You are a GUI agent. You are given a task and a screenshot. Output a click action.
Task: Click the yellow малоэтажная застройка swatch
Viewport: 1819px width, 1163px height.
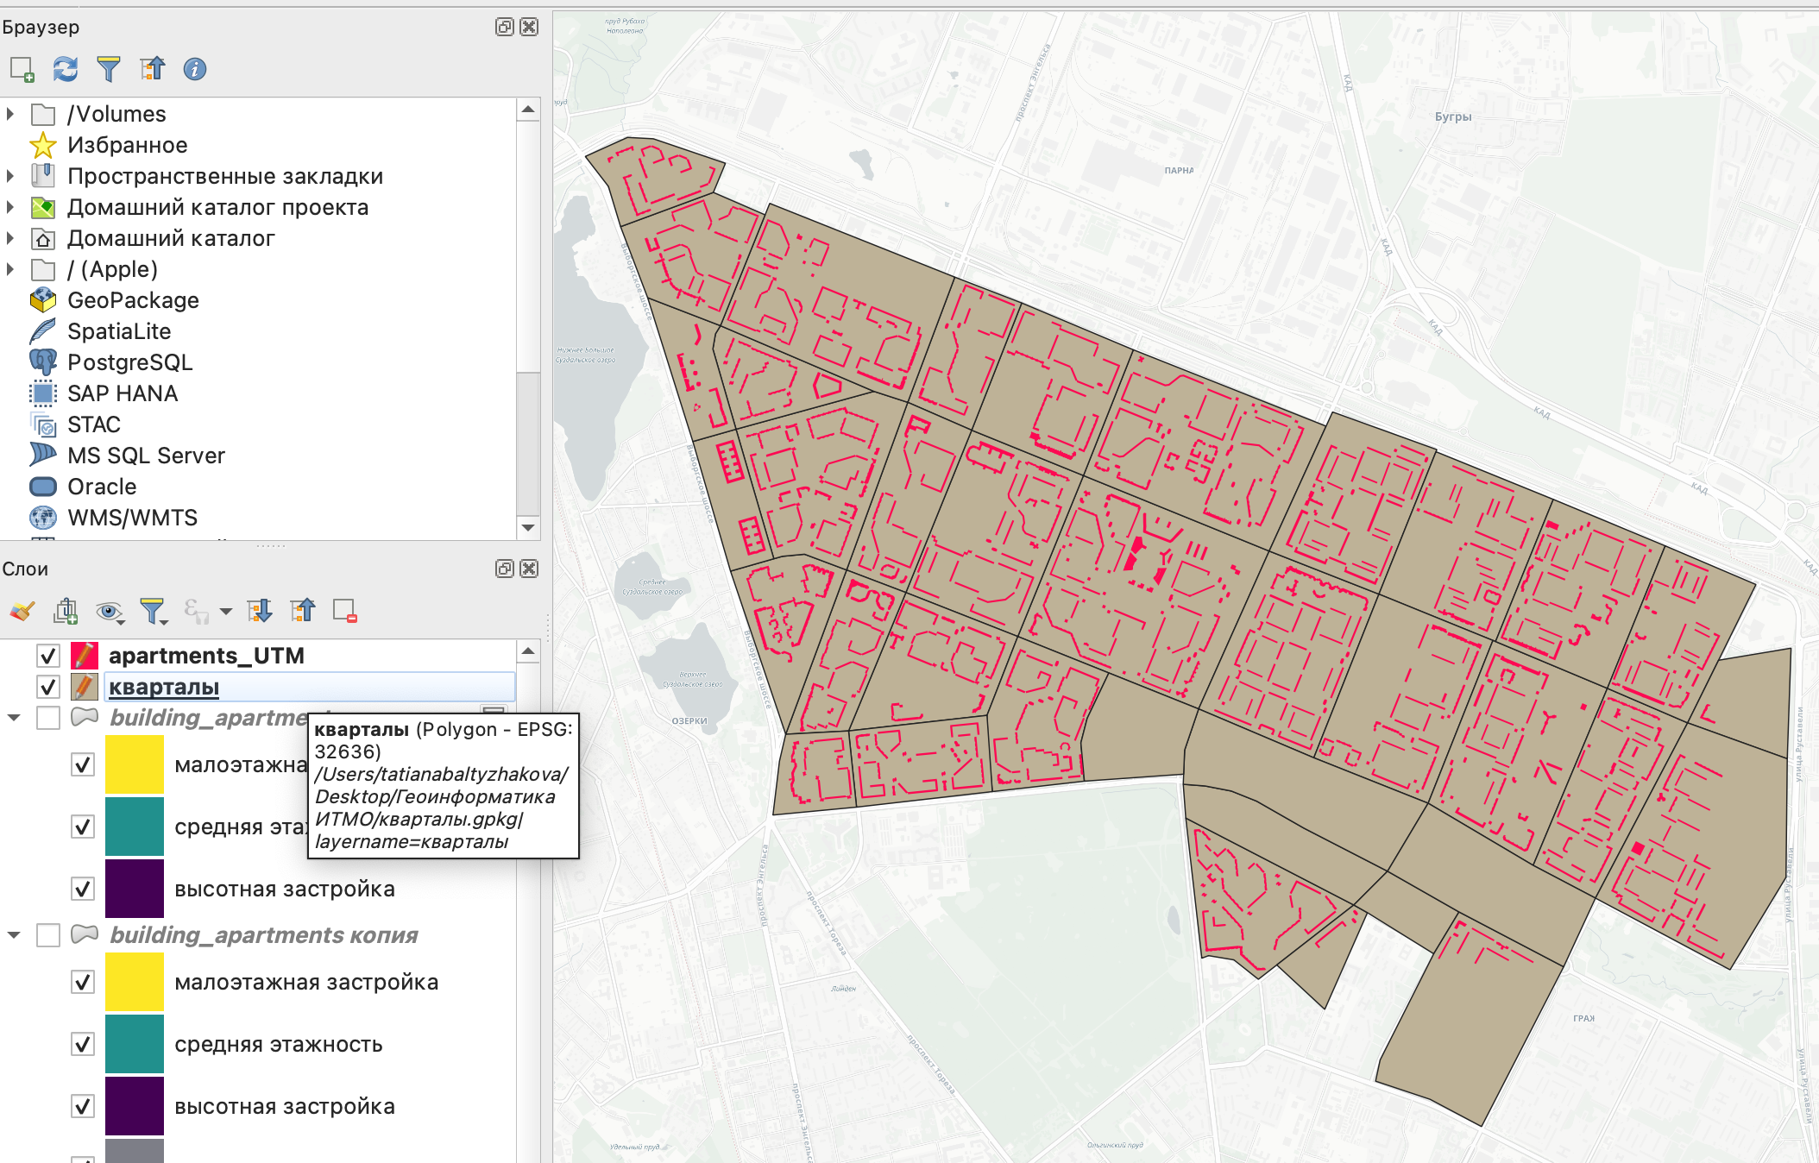135,982
